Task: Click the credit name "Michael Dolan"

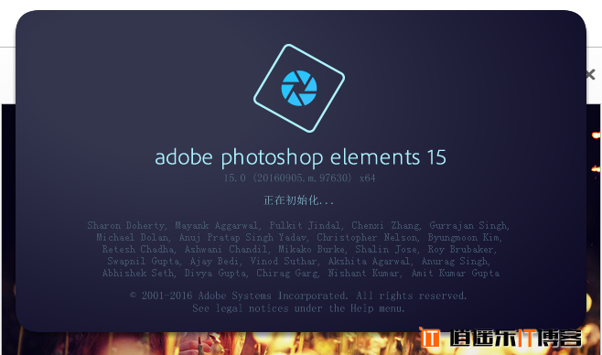Action: point(132,238)
